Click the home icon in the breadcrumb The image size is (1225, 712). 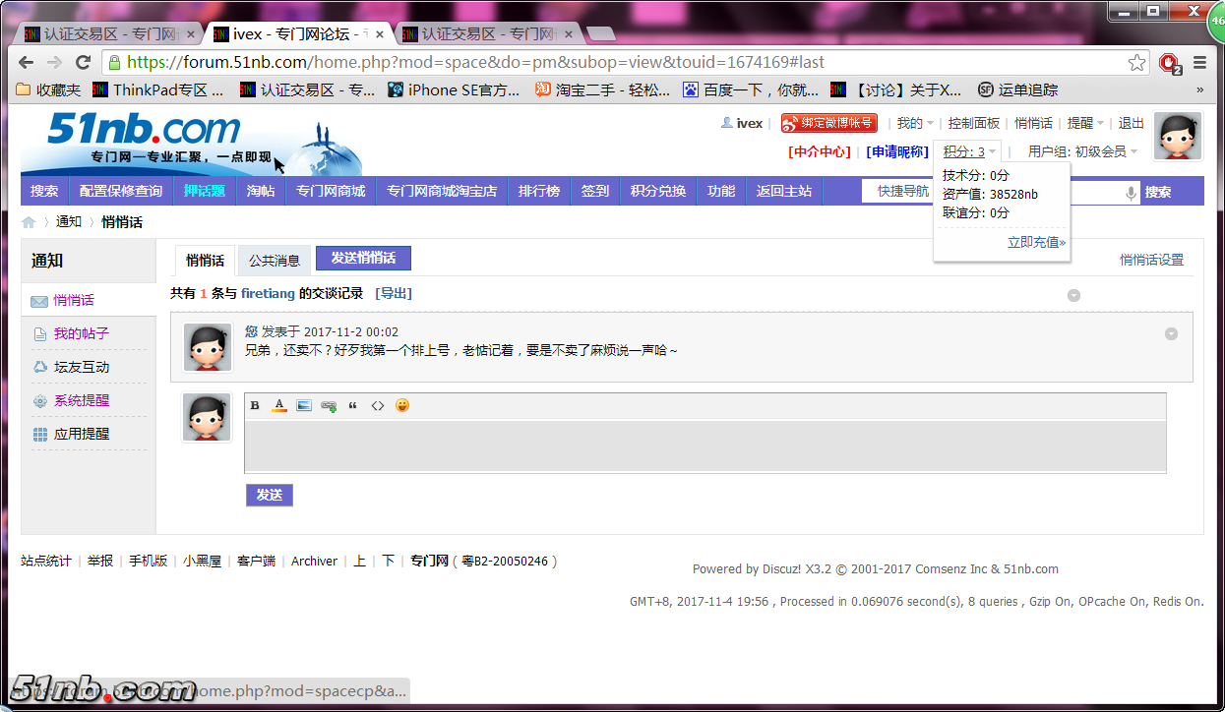tap(29, 222)
